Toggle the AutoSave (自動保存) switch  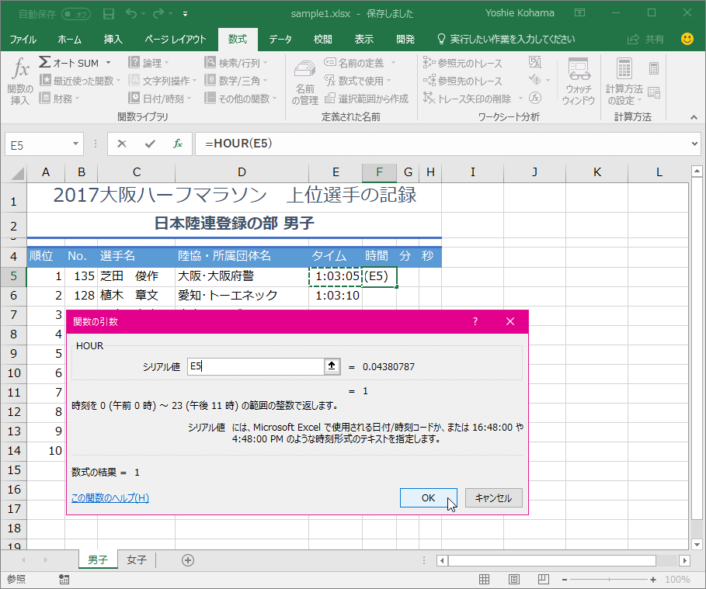(75, 15)
